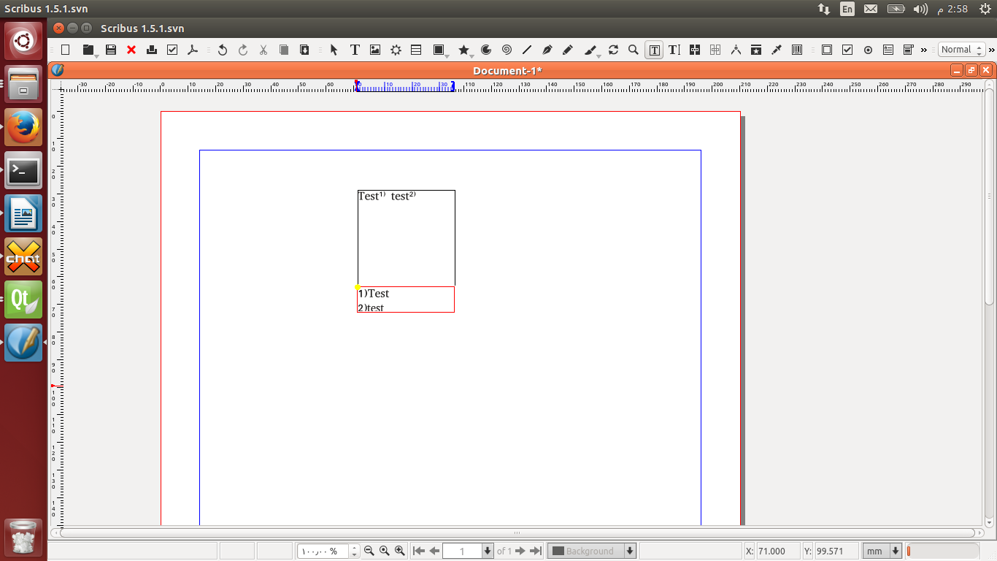Click the Link Text Frames tool
Viewport: 997px width, 561px height.
[695, 50]
